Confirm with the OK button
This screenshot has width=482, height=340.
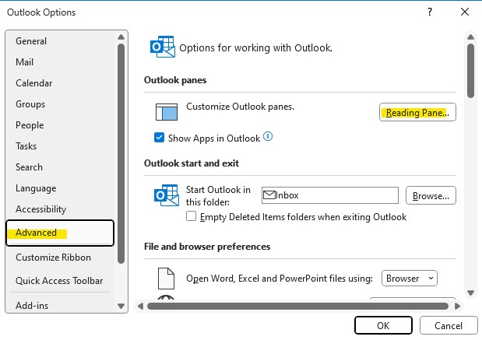tap(383, 325)
